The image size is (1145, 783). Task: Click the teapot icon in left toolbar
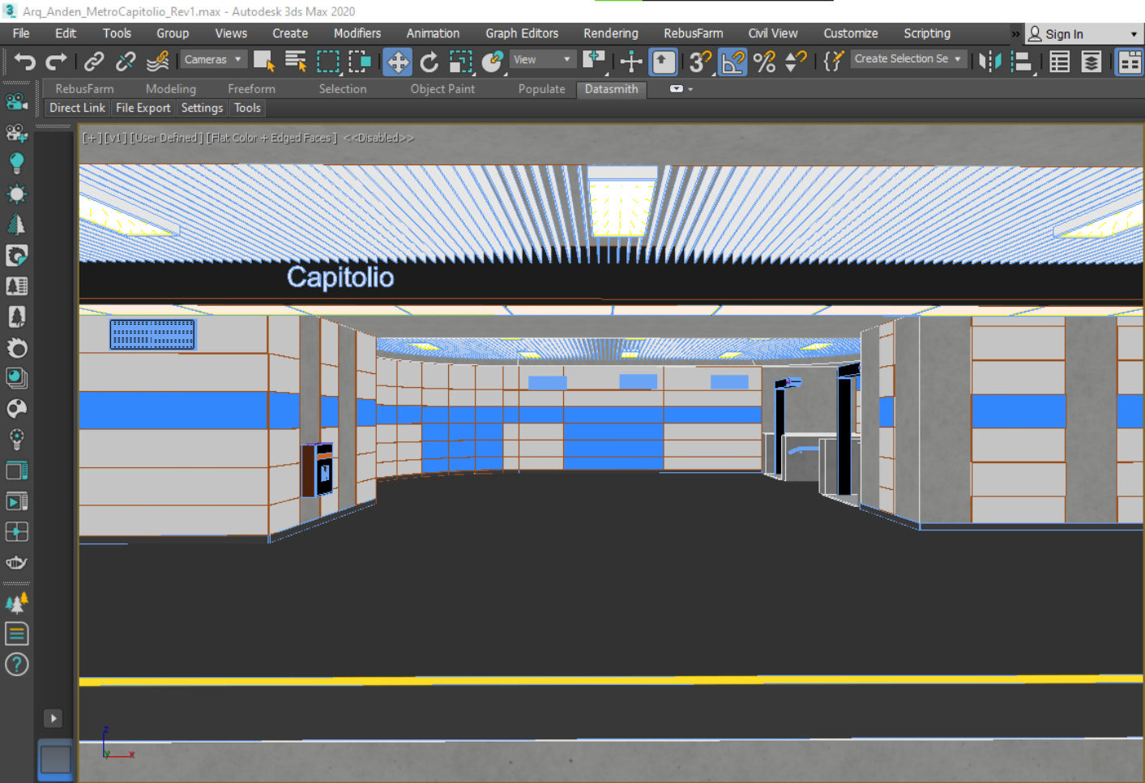(16, 562)
